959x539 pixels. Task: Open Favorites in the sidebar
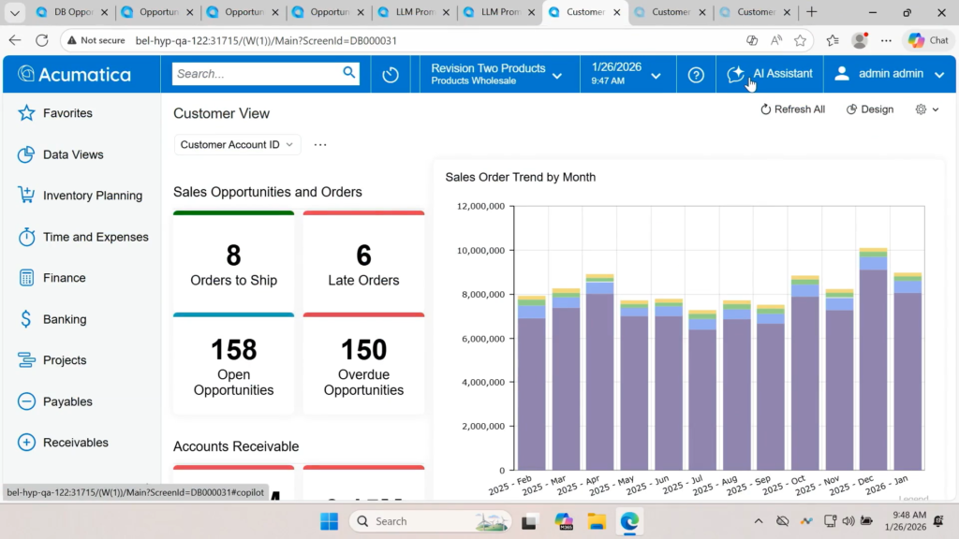67,113
